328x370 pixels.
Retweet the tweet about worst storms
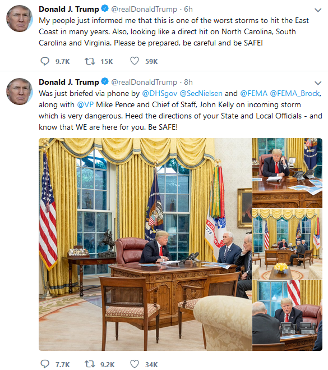point(90,61)
